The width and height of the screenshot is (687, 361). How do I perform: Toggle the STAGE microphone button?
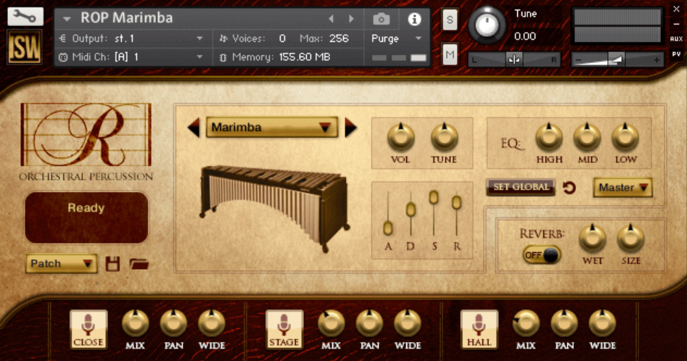point(284,329)
